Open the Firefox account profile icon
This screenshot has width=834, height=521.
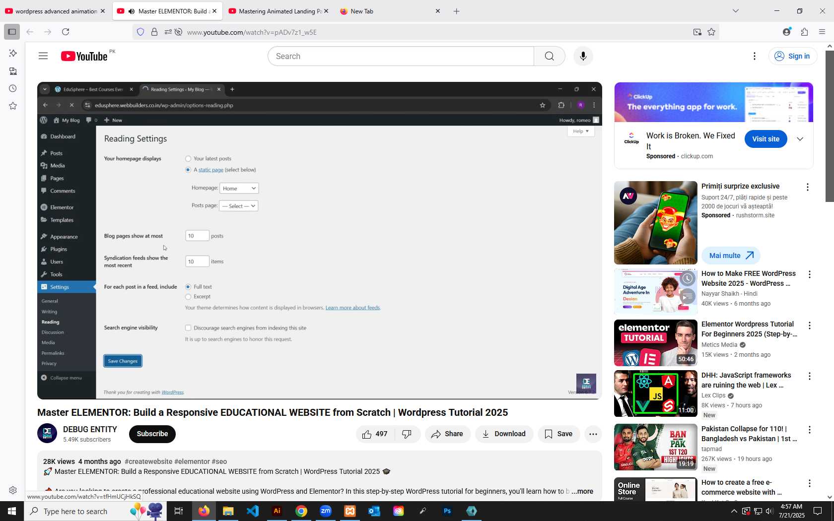click(786, 32)
